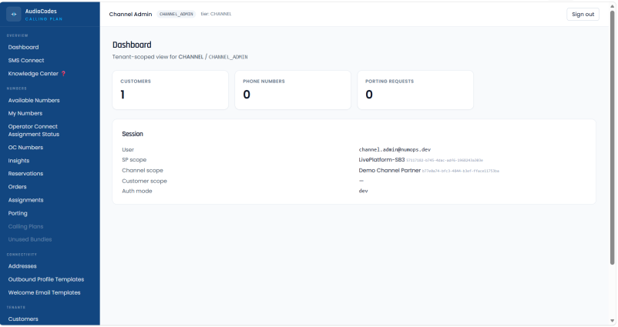Click the CHANNEL_ADMIN role badge
The width and height of the screenshot is (618, 327).
176,14
